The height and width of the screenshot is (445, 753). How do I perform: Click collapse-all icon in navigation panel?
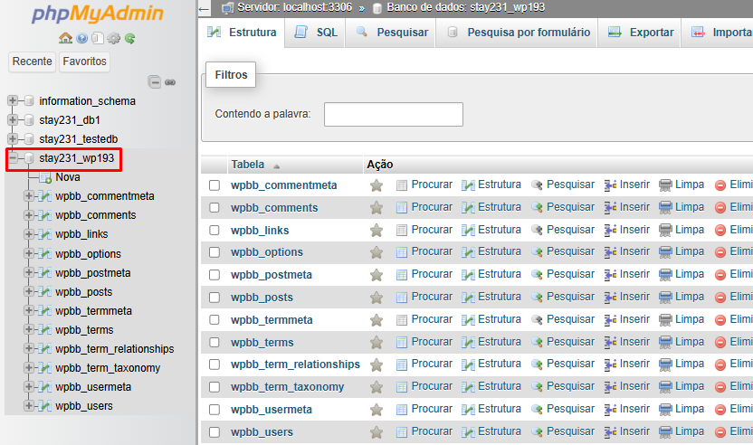tap(154, 82)
